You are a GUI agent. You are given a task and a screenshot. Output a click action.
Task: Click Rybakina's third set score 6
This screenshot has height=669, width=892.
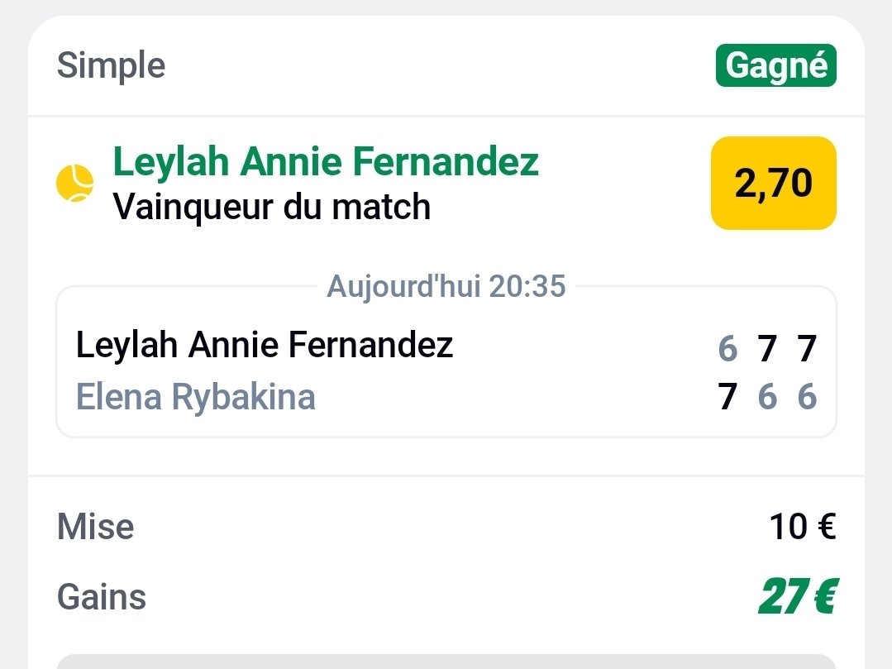point(807,398)
